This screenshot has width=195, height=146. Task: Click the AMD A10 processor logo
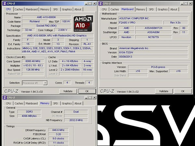83,23
